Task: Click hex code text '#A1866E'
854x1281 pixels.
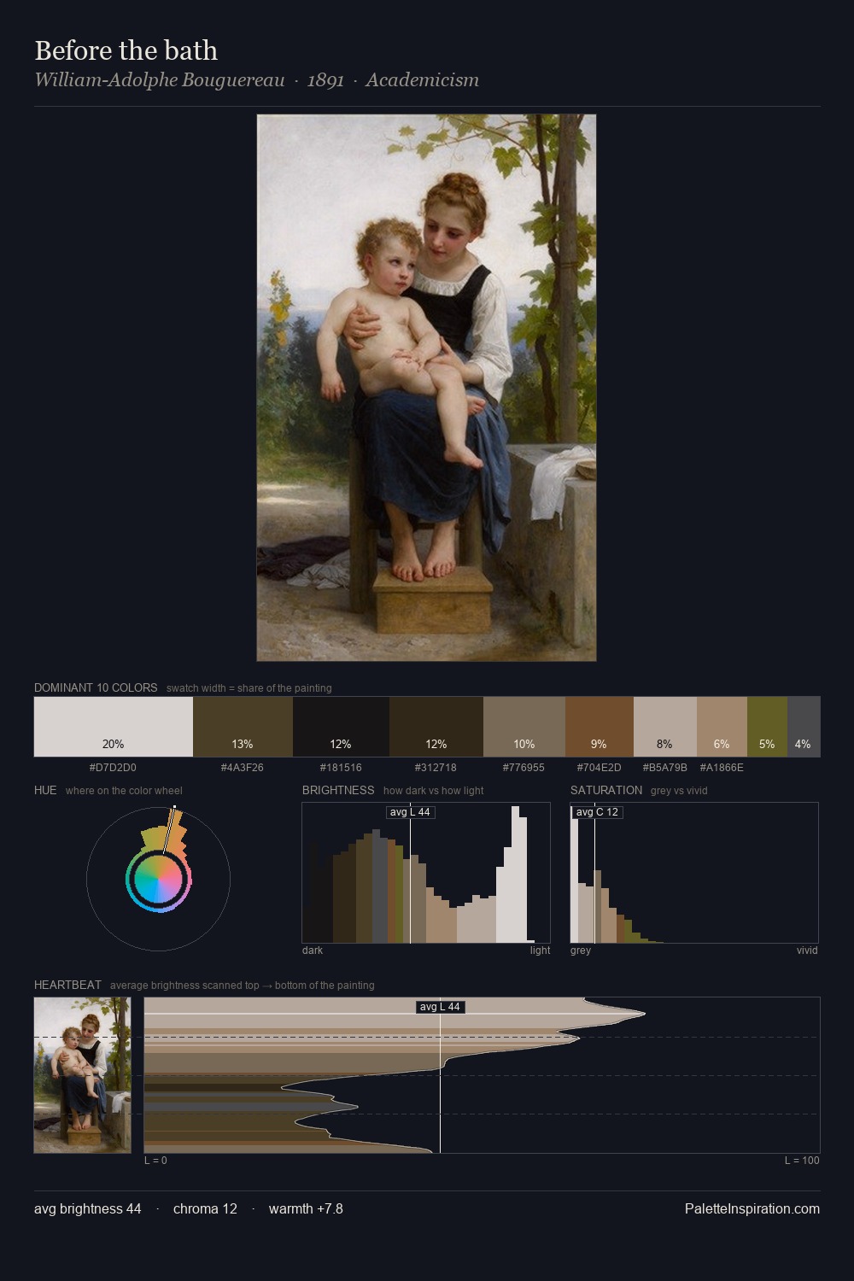Action: 722,767
